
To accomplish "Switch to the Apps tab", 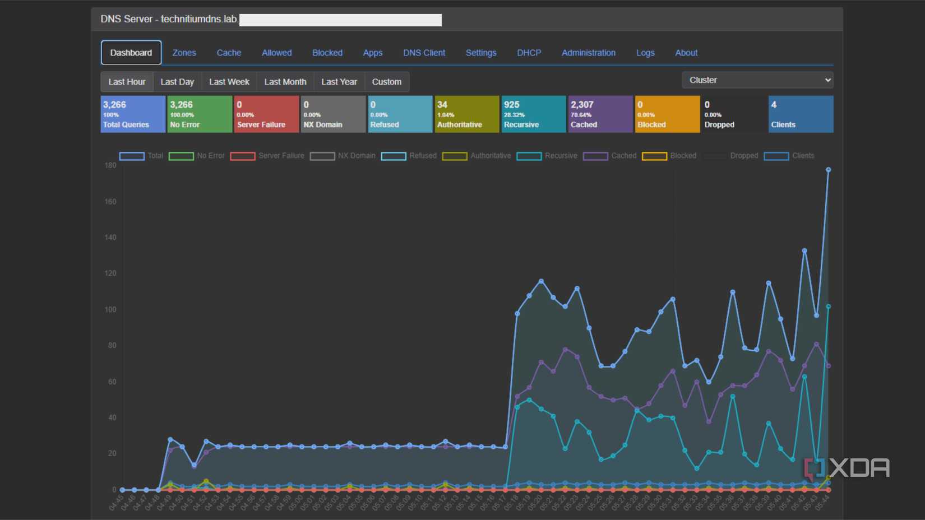I will 373,53.
